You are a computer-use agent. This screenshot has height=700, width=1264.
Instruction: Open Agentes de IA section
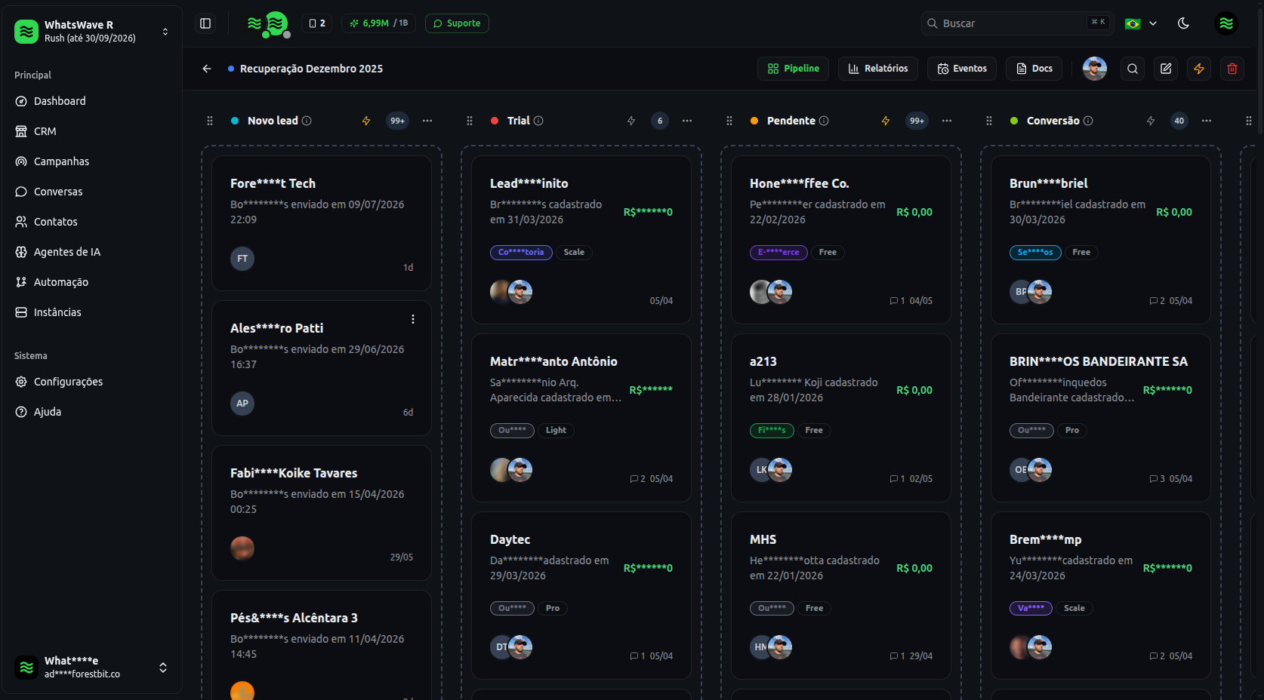coord(91,252)
